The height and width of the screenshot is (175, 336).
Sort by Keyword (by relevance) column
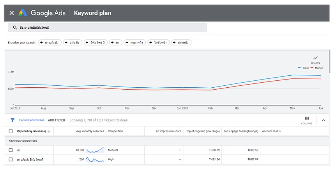point(34,131)
